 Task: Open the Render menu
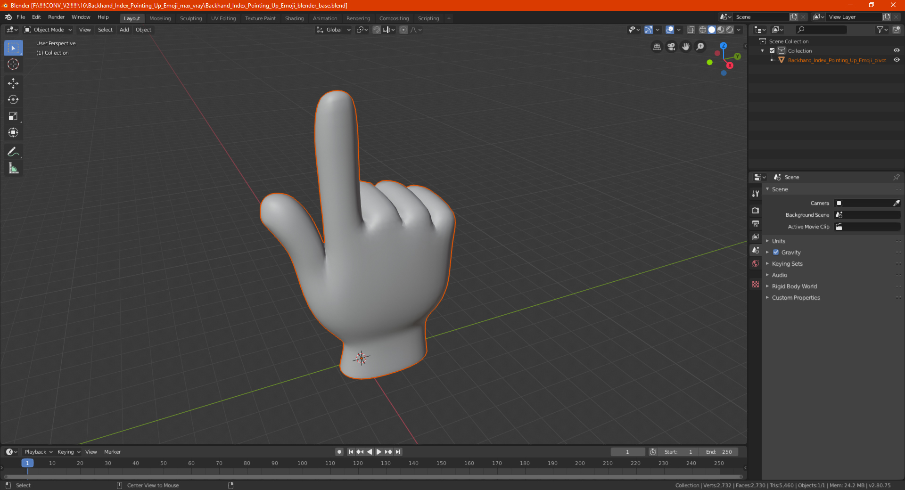56,17
